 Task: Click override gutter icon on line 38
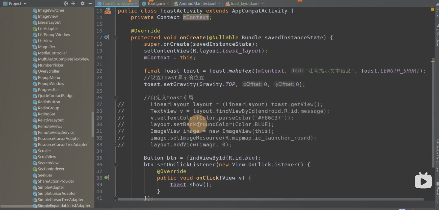[107, 178]
